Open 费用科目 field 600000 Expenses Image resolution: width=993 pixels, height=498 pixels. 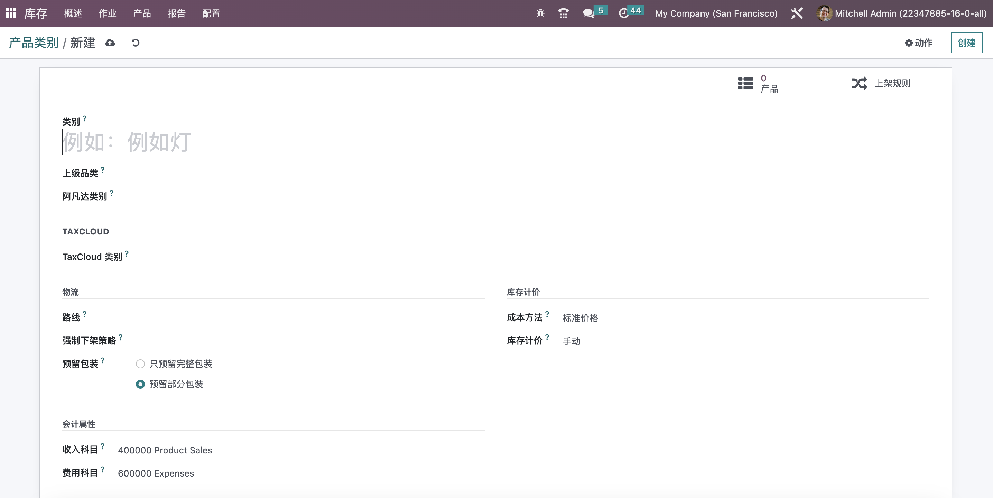tap(301, 473)
